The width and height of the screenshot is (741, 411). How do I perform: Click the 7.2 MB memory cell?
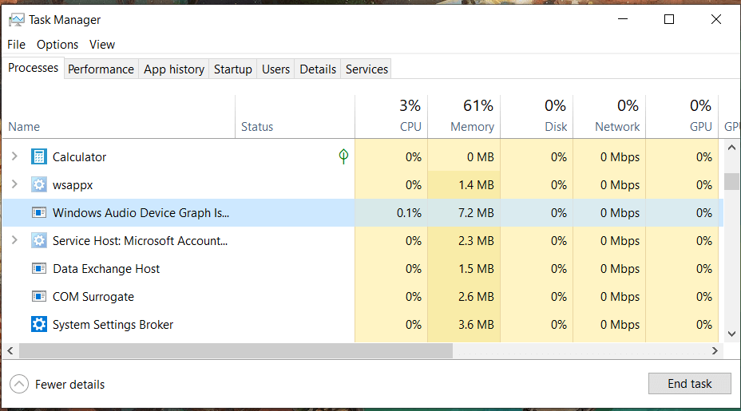(464, 212)
